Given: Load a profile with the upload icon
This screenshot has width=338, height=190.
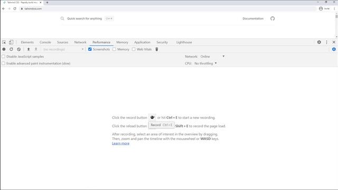Looking at the screenshot, I should 28,49.
